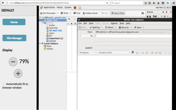Click the File Manager button
This screenshot has width=176, height=110.
14,38
